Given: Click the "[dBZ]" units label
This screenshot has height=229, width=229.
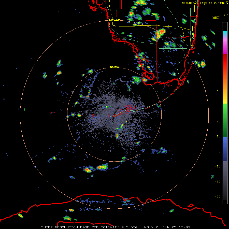Looking at the screenshot, I should 216,18.
